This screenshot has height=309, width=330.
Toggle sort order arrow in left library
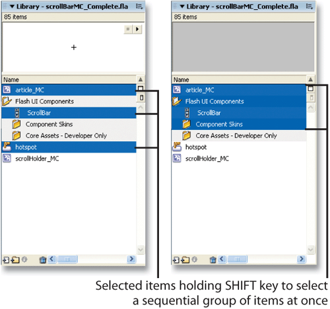pos(141,80)
